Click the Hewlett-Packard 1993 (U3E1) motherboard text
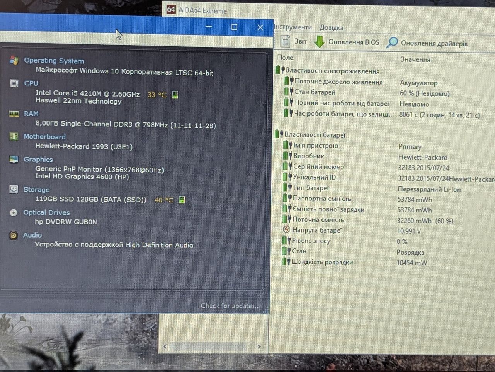495x372 pixels. [84, 146]
